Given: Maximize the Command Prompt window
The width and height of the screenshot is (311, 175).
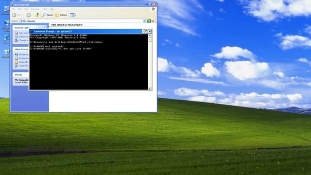Looking at the screenshot, I should (x=146, y=31).
